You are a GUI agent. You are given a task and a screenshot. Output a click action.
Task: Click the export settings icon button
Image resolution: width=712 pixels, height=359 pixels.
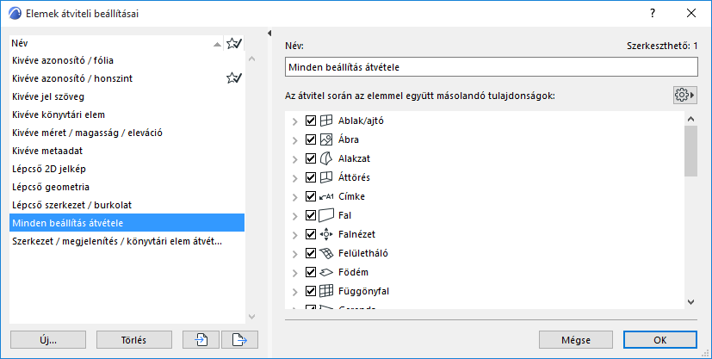coord(239,339)
